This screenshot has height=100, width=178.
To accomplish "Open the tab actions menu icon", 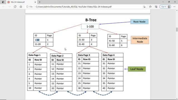I will 3,2.
